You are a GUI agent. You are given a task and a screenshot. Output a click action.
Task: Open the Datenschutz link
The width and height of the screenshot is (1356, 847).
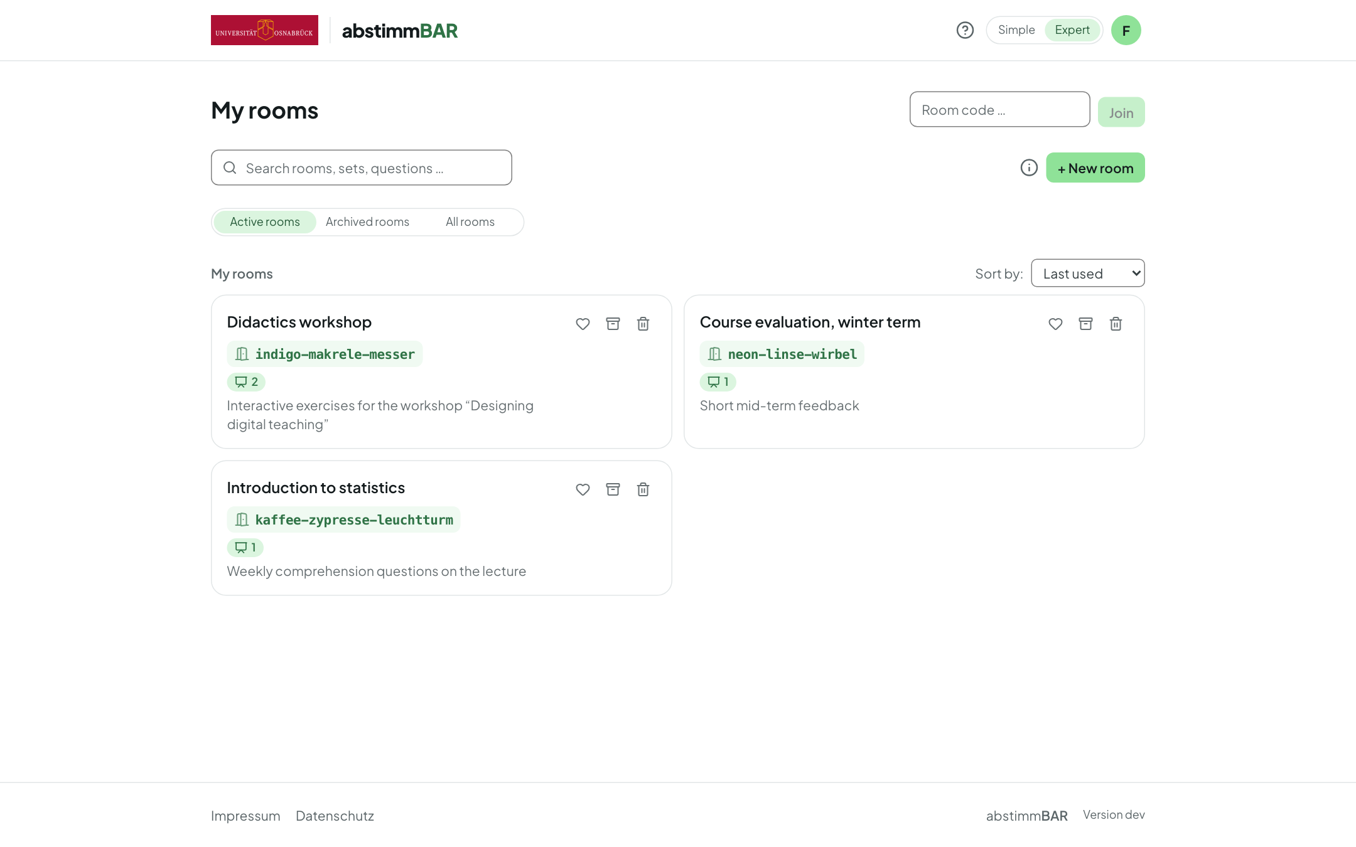click(x=335, y=816)
